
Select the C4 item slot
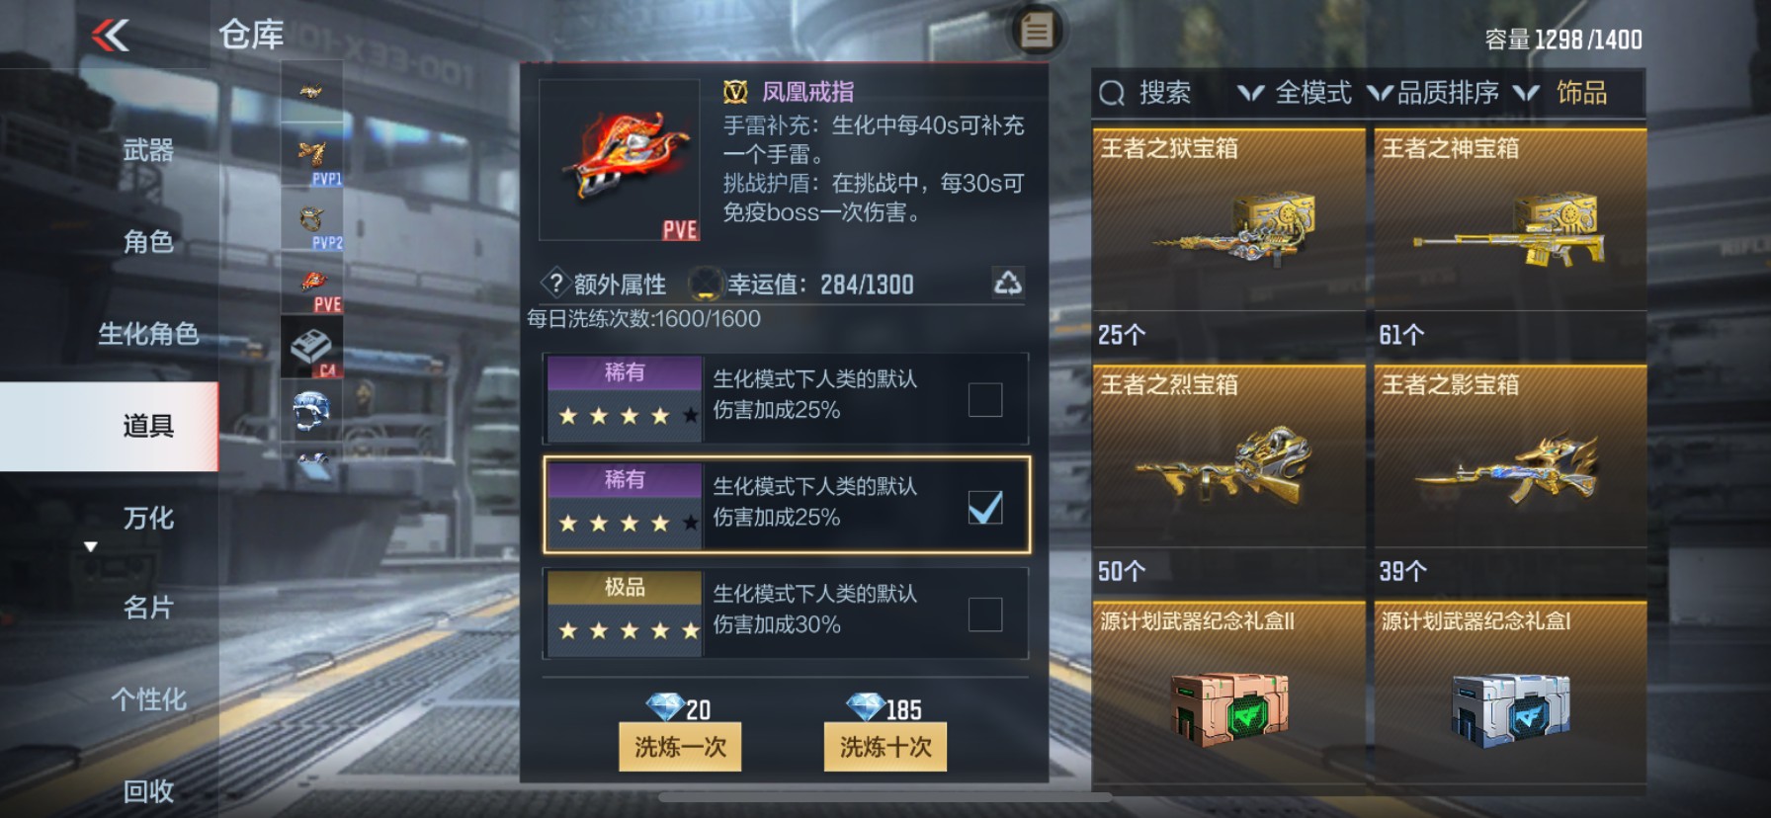click(312, 347)
